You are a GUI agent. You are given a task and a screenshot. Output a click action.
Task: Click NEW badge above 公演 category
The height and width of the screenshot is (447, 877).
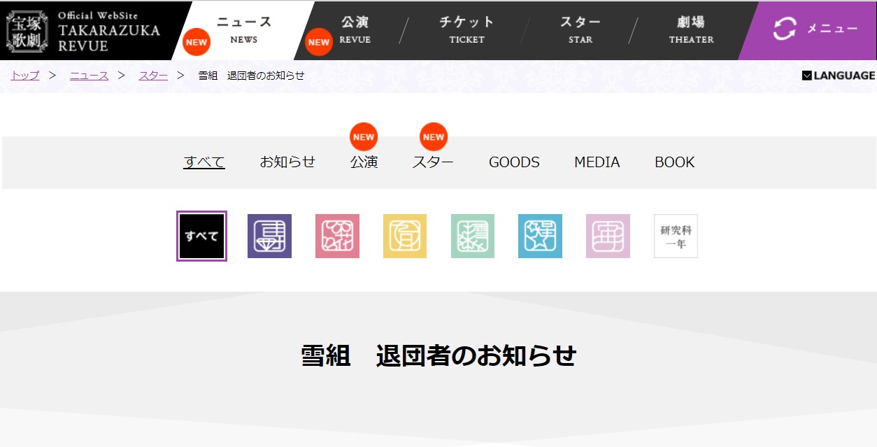pos(364,137)
